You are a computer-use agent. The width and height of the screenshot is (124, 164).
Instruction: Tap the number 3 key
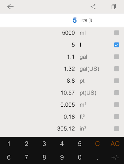[x=44, y=144]
